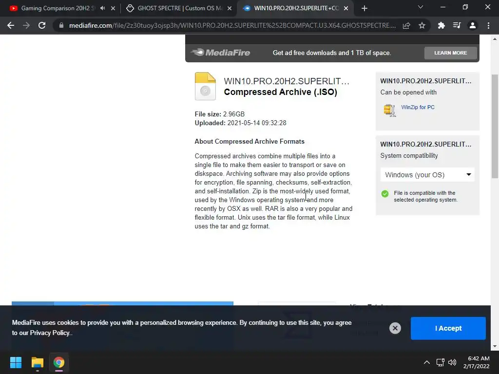This screenshot has height=374, width=499.
Task: Click the WinZip for PC link
Action: click(418, 107)
